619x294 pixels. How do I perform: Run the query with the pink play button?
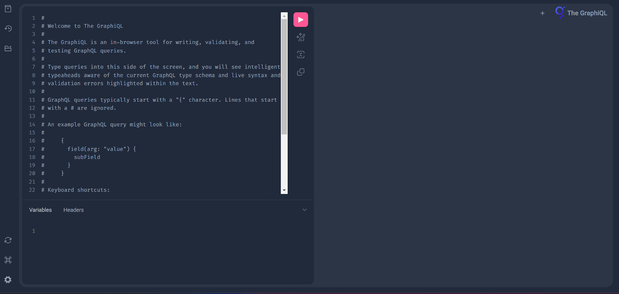(301, 20)
